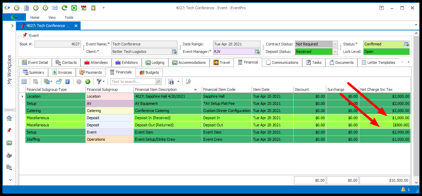Click the document icon in quick access toolbar
Screen dimensions: 422x196
(26, 8)
